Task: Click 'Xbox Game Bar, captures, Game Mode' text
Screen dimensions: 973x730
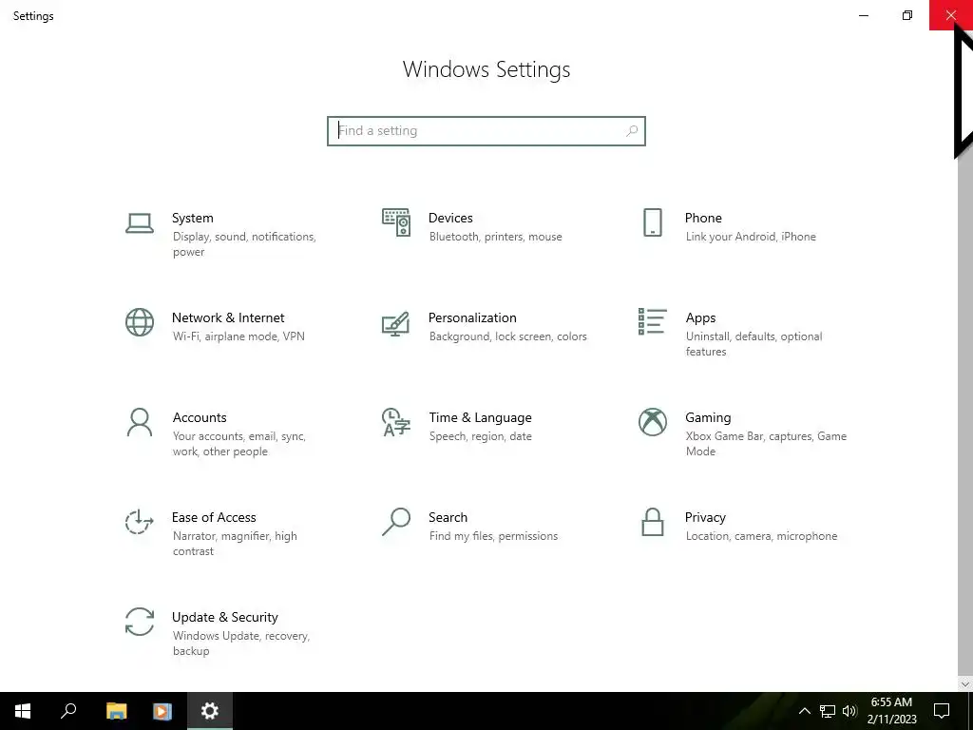Action: [x=767, y=444]
